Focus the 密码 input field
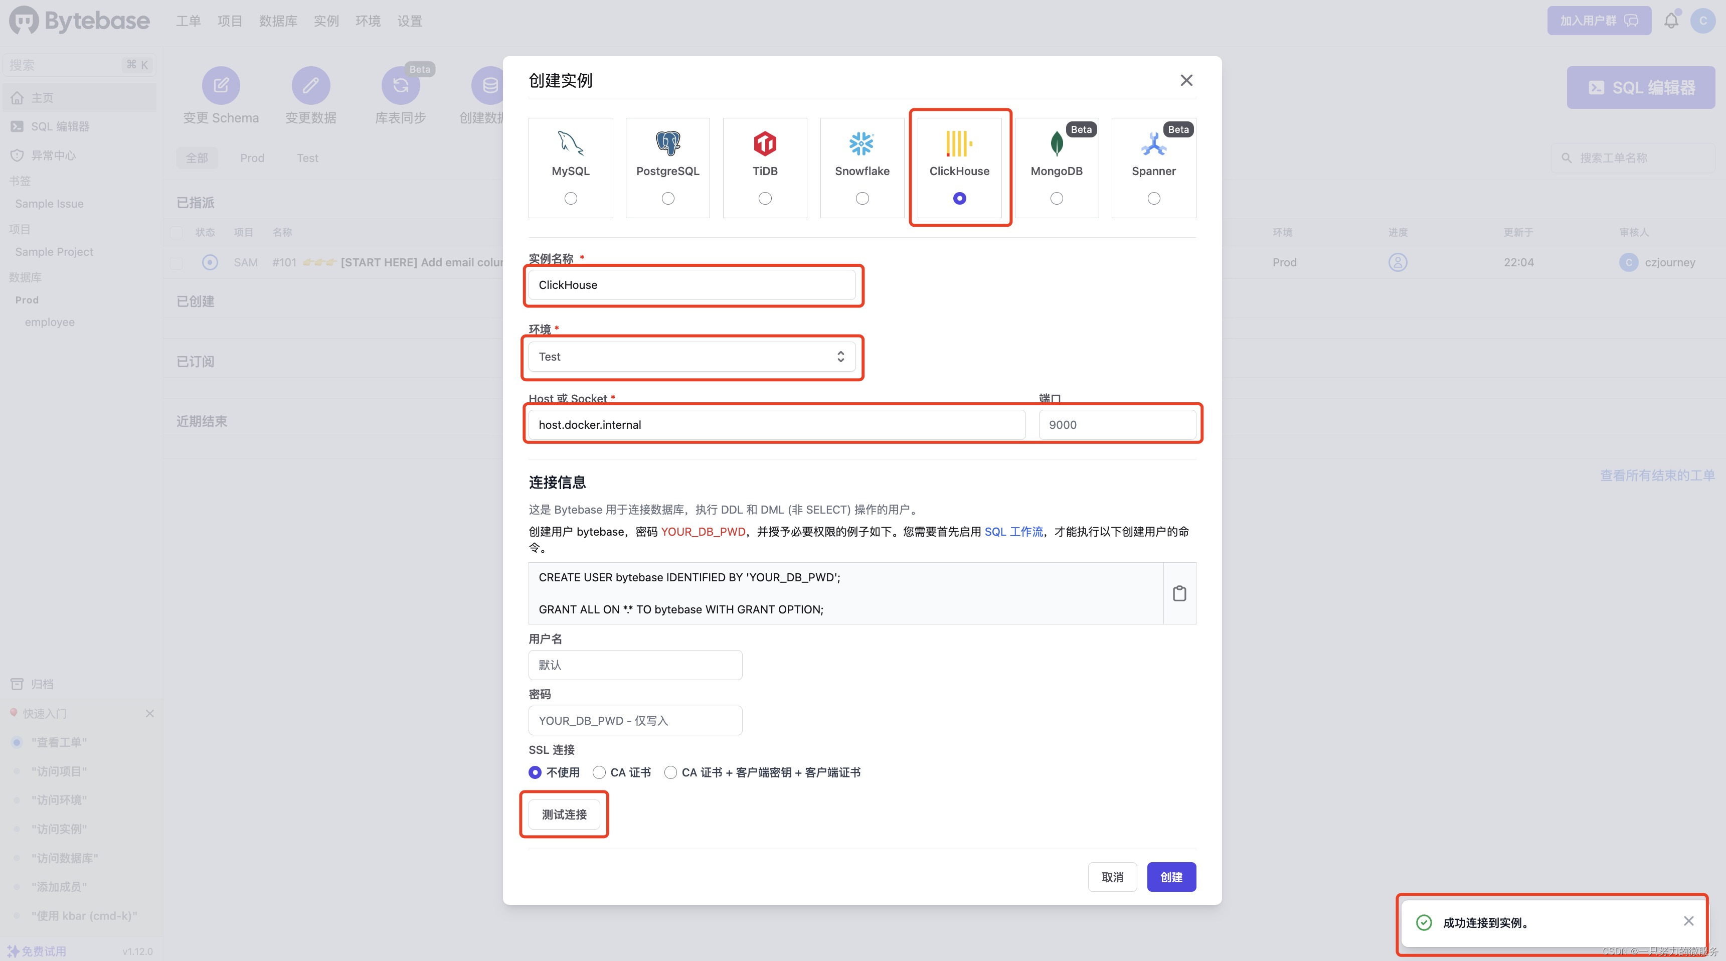The height and width of the screenshot is (961, 1726). 635,720
